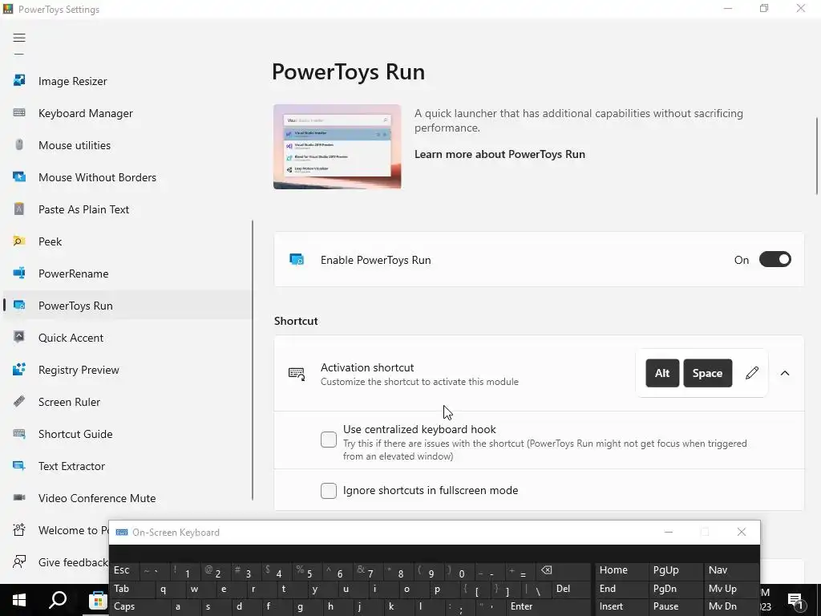Collapse the Activation shortcut section
Viewport: 821px width, 616px height.
[785, 373]
